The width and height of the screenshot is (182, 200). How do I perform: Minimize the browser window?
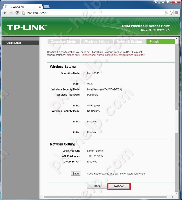click(x=163, y=2)
